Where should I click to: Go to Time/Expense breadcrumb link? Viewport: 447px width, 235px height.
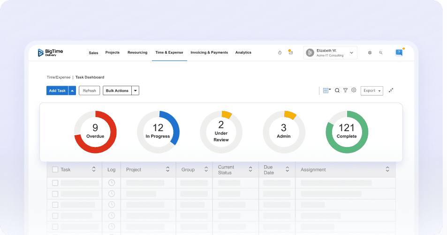point(59,77)
